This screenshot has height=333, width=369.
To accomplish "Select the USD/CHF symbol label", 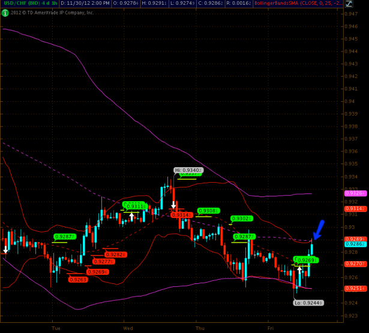I will click(x=16, y=4).
